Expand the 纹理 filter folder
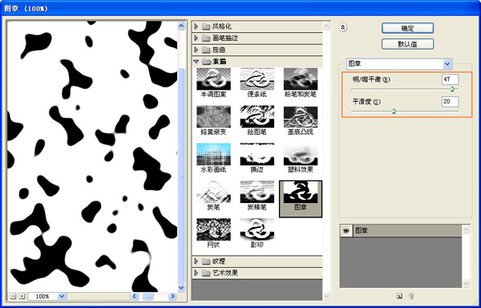The image size is (481, 308). point(196,261)
